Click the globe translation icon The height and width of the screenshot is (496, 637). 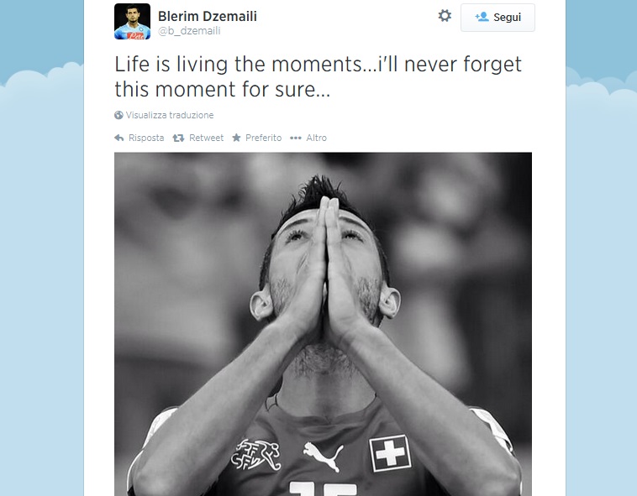[118, 115]
